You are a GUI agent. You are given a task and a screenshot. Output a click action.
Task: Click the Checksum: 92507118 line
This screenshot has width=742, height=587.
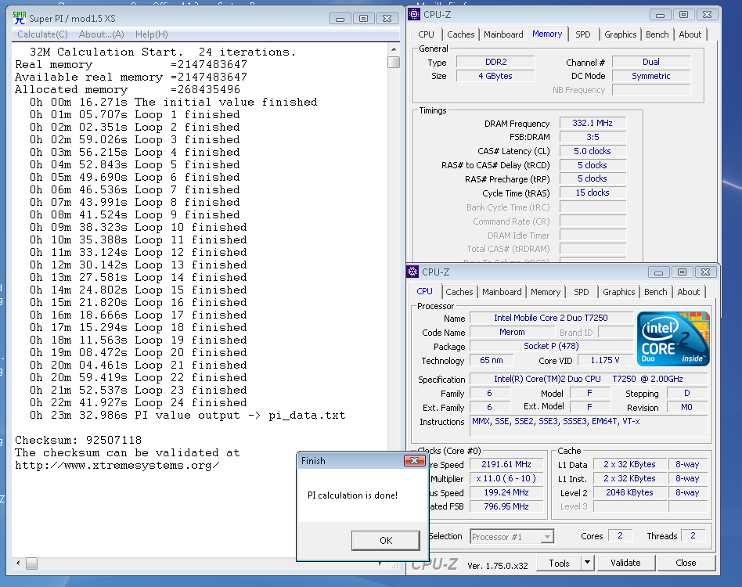[x=78, y=440]
